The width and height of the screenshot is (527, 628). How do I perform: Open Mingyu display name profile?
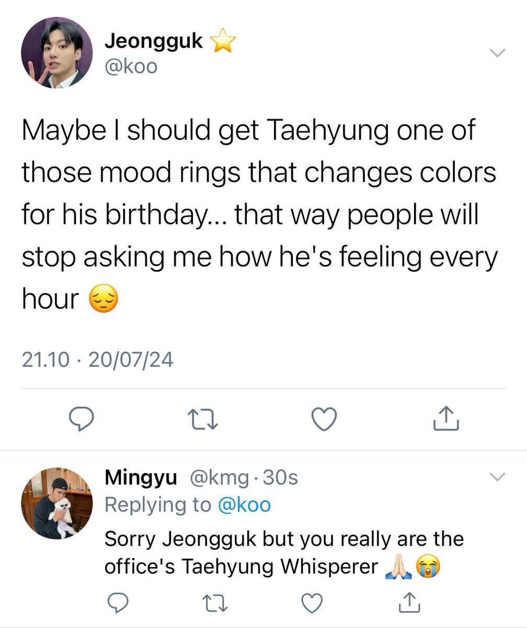tap(141, 477)
